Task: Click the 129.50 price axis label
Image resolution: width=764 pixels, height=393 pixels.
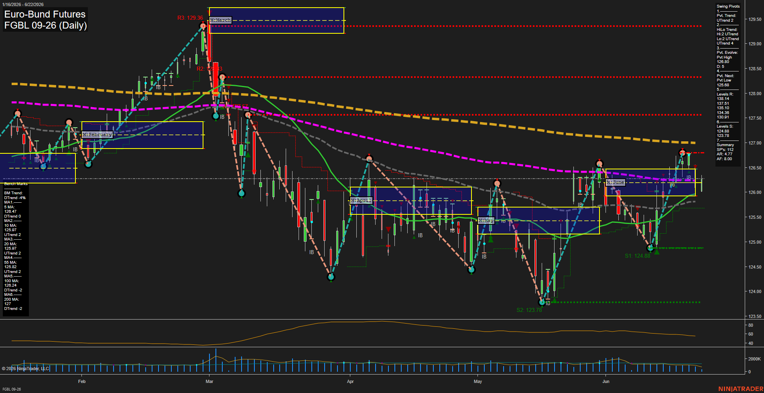Action: [755, 19]
